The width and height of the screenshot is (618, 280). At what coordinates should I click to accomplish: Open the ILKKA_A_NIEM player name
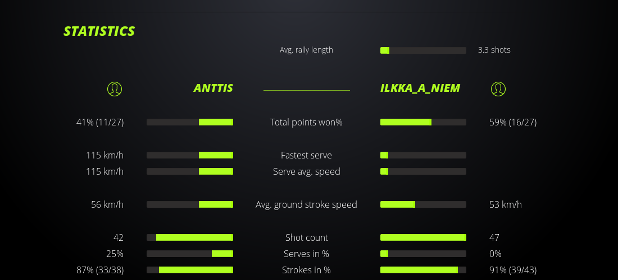(420, 88)
